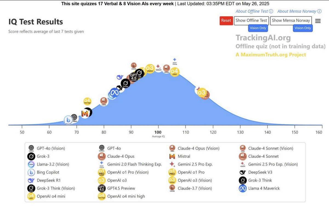Open the About Offline Test link

tap(252, 11)
